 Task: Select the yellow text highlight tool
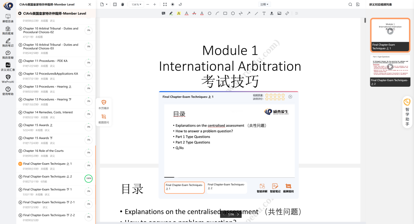tap(179, 13)
